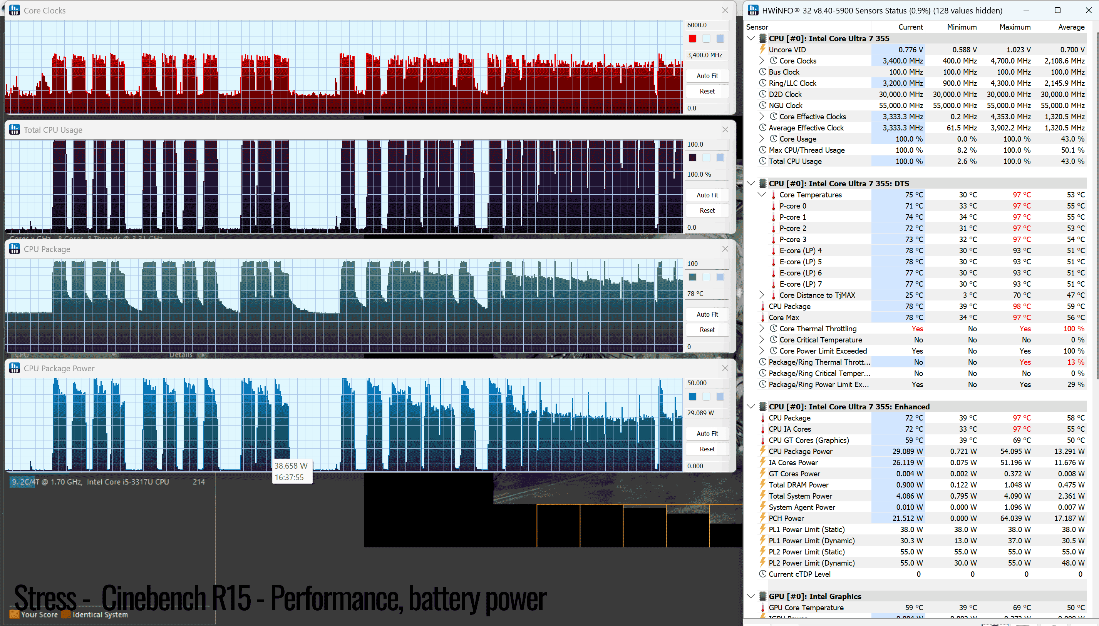
Task: Click the Ring/LLC Clock row icon
Action: [762, 83]
